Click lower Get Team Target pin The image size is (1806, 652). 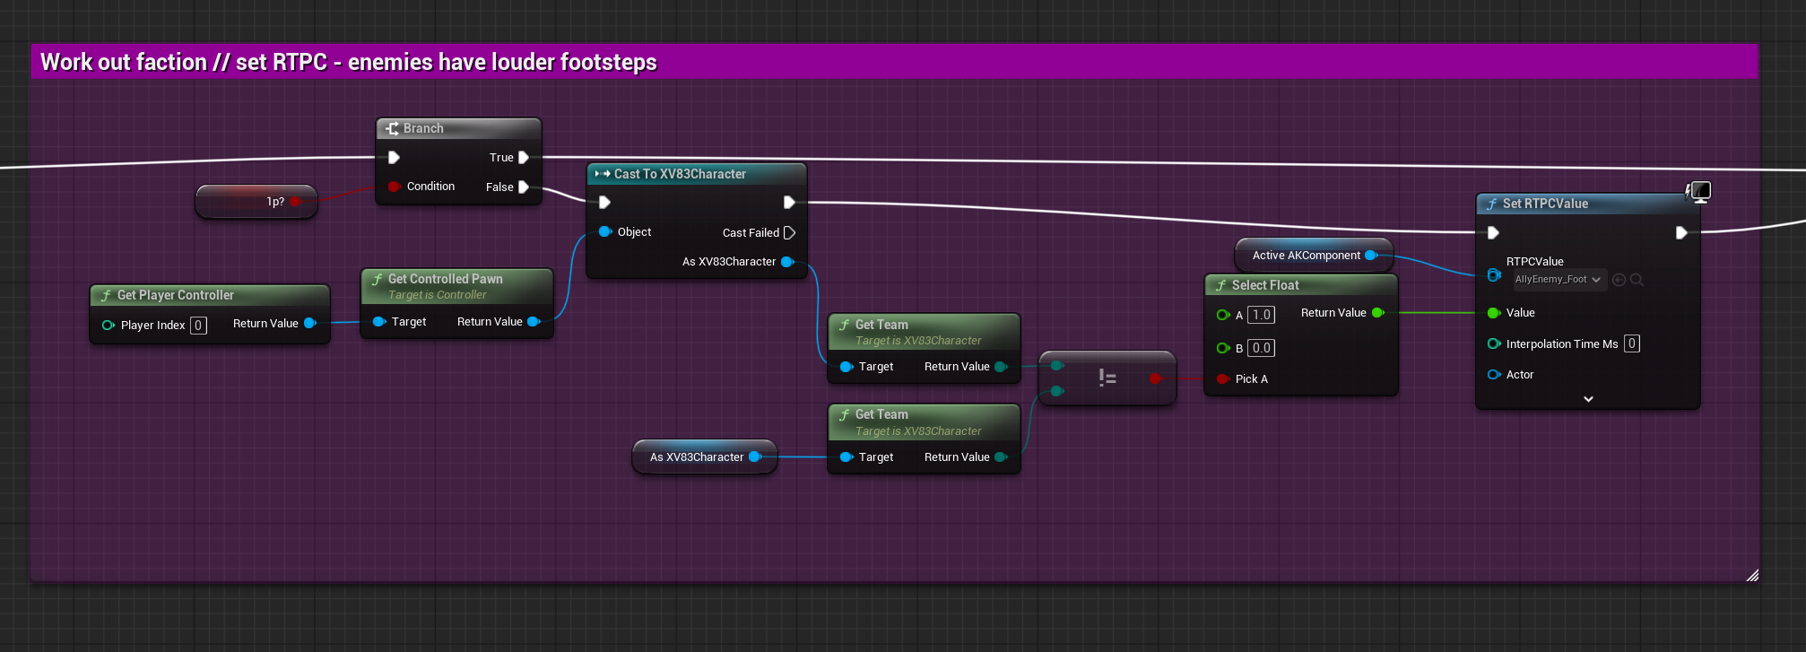click(847, 457)
